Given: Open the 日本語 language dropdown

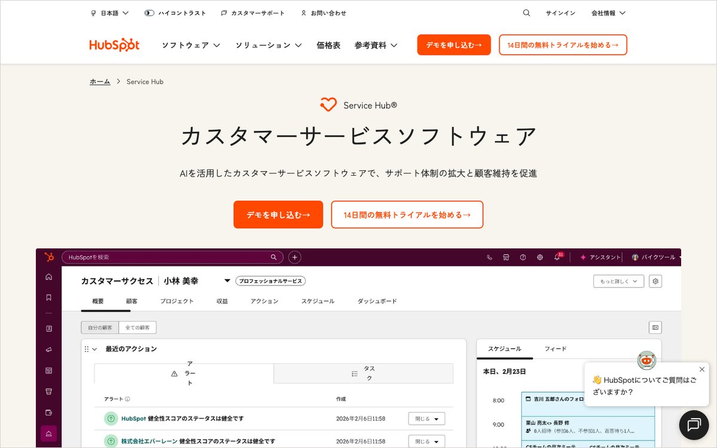Looking at the screenshot, I should (109, 13).
